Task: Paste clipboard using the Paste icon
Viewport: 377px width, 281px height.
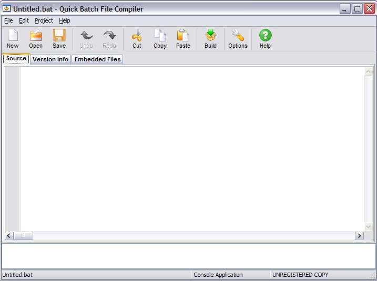Action: click(183, 39)
